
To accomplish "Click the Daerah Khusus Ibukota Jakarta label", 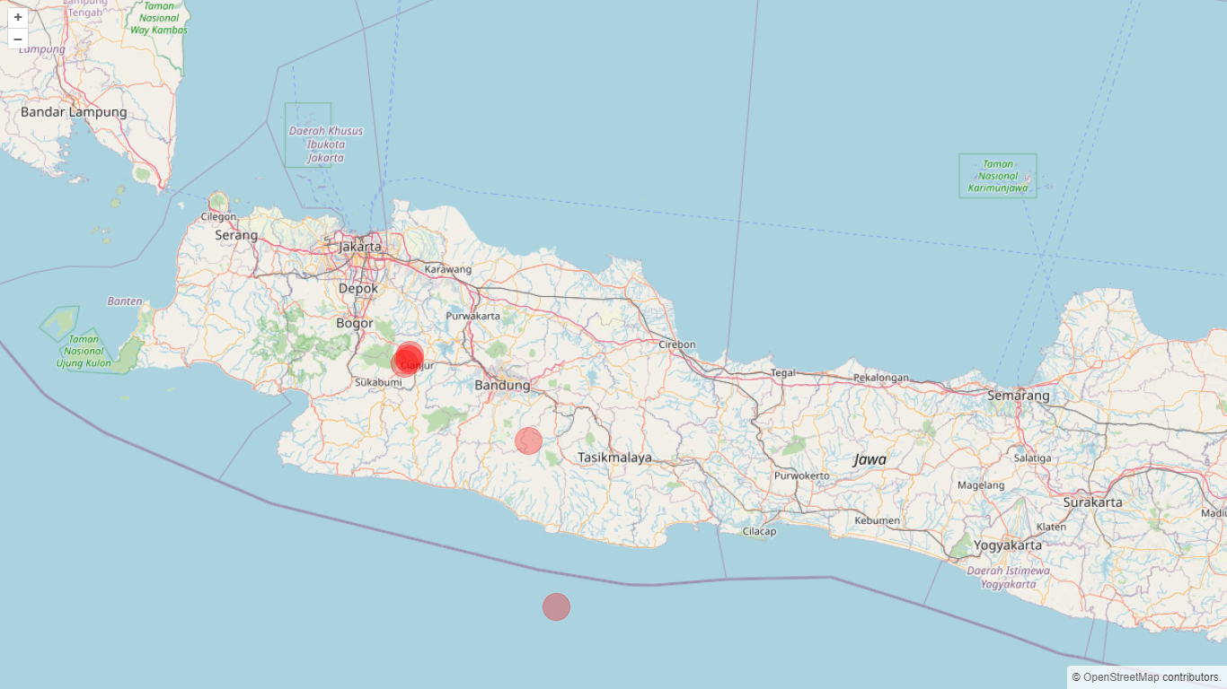I will [326, 144].
